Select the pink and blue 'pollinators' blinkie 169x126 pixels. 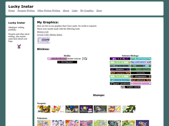coord(141,62)
